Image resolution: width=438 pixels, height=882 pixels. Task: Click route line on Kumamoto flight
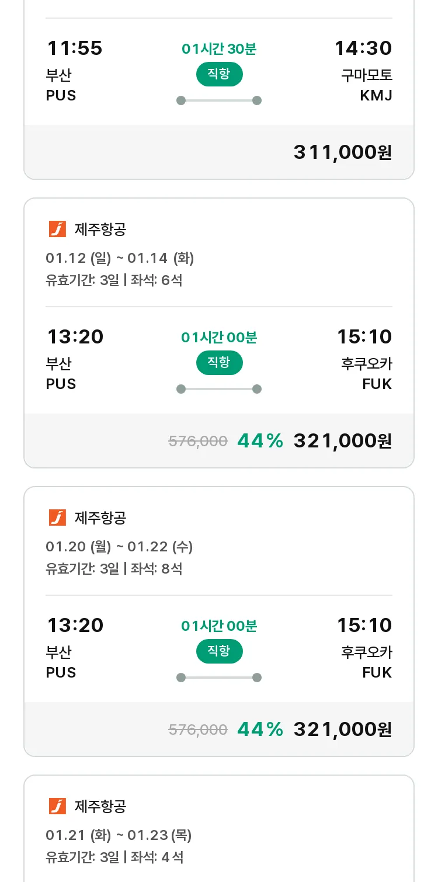[x=219, y=100]
